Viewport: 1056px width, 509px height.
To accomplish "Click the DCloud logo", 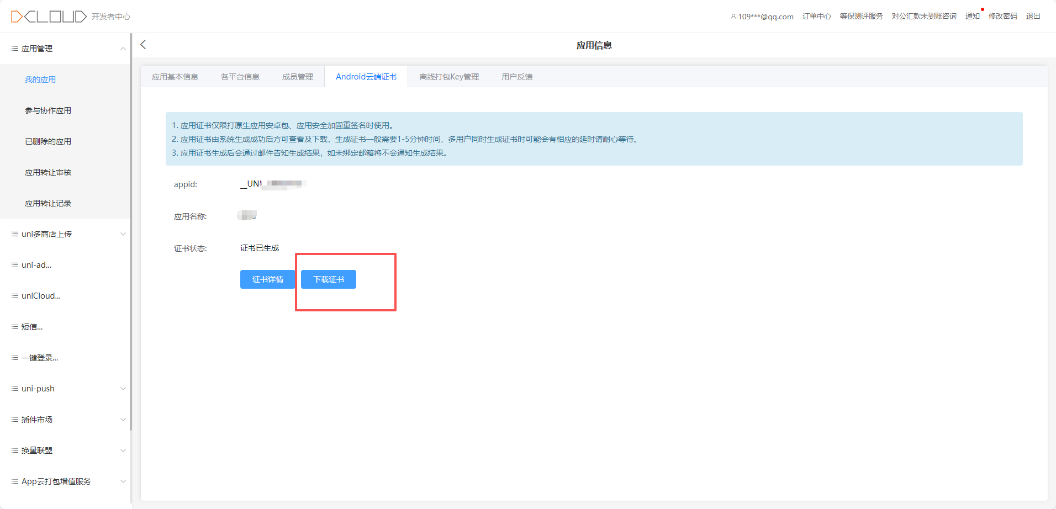I will [x=49, y=17].
